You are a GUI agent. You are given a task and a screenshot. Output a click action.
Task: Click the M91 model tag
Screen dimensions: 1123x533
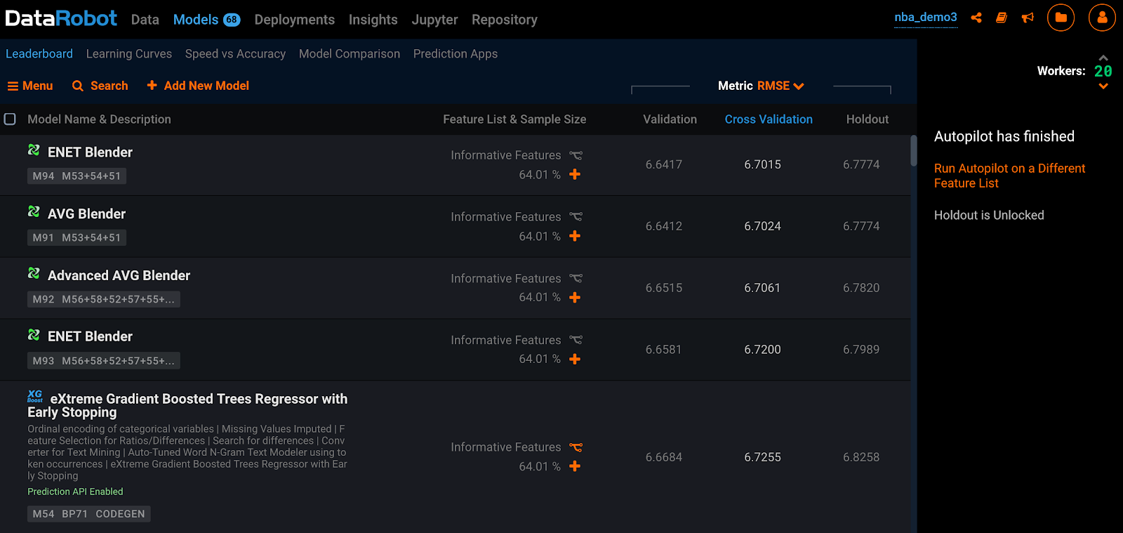click(44, 238)
